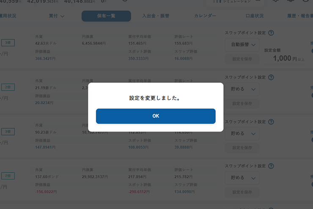Expand 貯める dropdown in 90.23豪ドル row
This screenshot has height=209, width=313.
coord(242,133)
